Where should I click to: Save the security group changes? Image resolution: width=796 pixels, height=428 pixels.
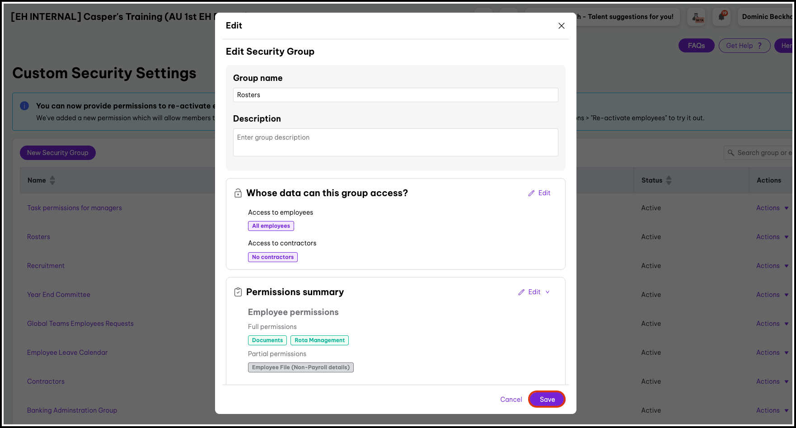(x=547, y=400)
